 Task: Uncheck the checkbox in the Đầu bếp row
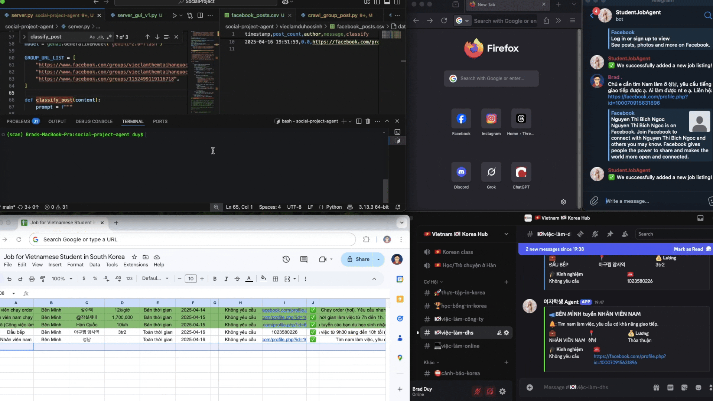coord(313,332)
